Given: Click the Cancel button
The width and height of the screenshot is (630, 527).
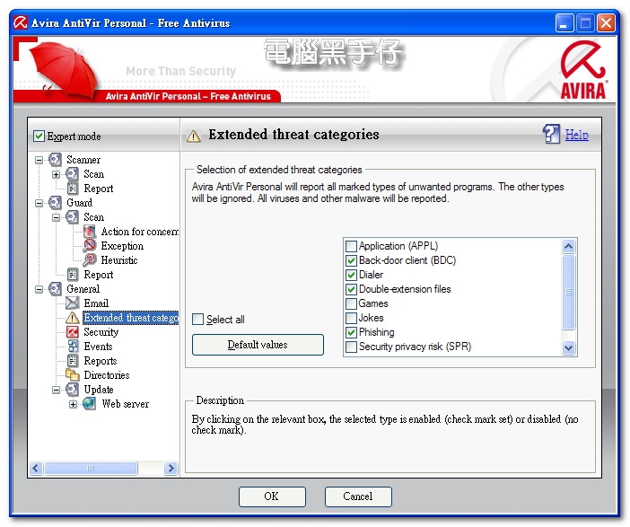Looking at the screenshot, I should tap(358, 496).
